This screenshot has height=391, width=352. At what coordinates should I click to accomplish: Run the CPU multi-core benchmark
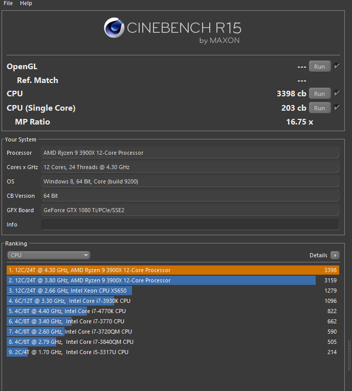320,94
